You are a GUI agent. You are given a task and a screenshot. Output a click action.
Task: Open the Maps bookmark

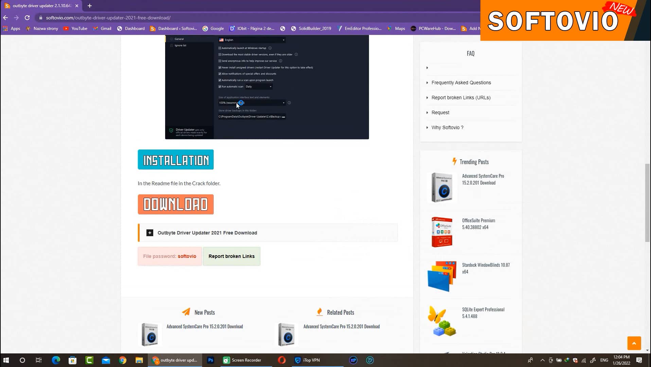[x=396, y=29]
